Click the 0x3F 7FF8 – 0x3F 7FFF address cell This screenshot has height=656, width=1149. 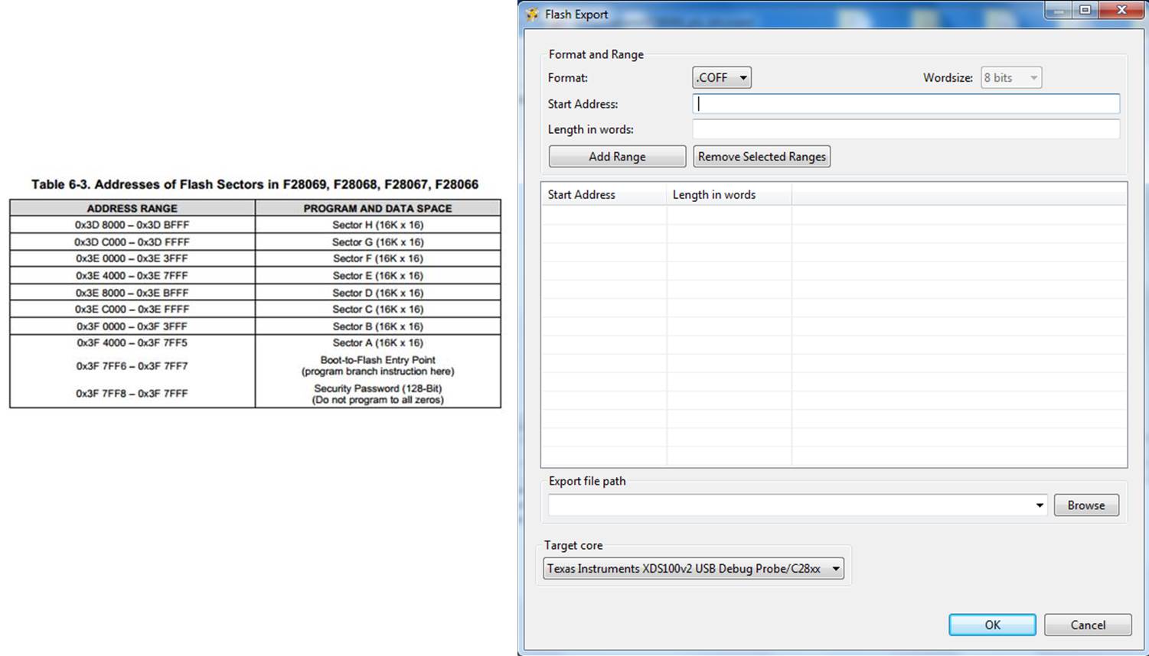pos(132,394)
